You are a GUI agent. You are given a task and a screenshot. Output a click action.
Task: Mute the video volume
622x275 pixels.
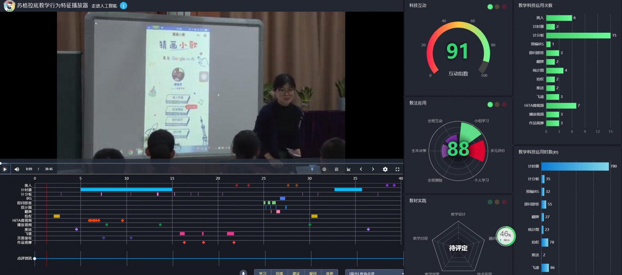[17, 169]
